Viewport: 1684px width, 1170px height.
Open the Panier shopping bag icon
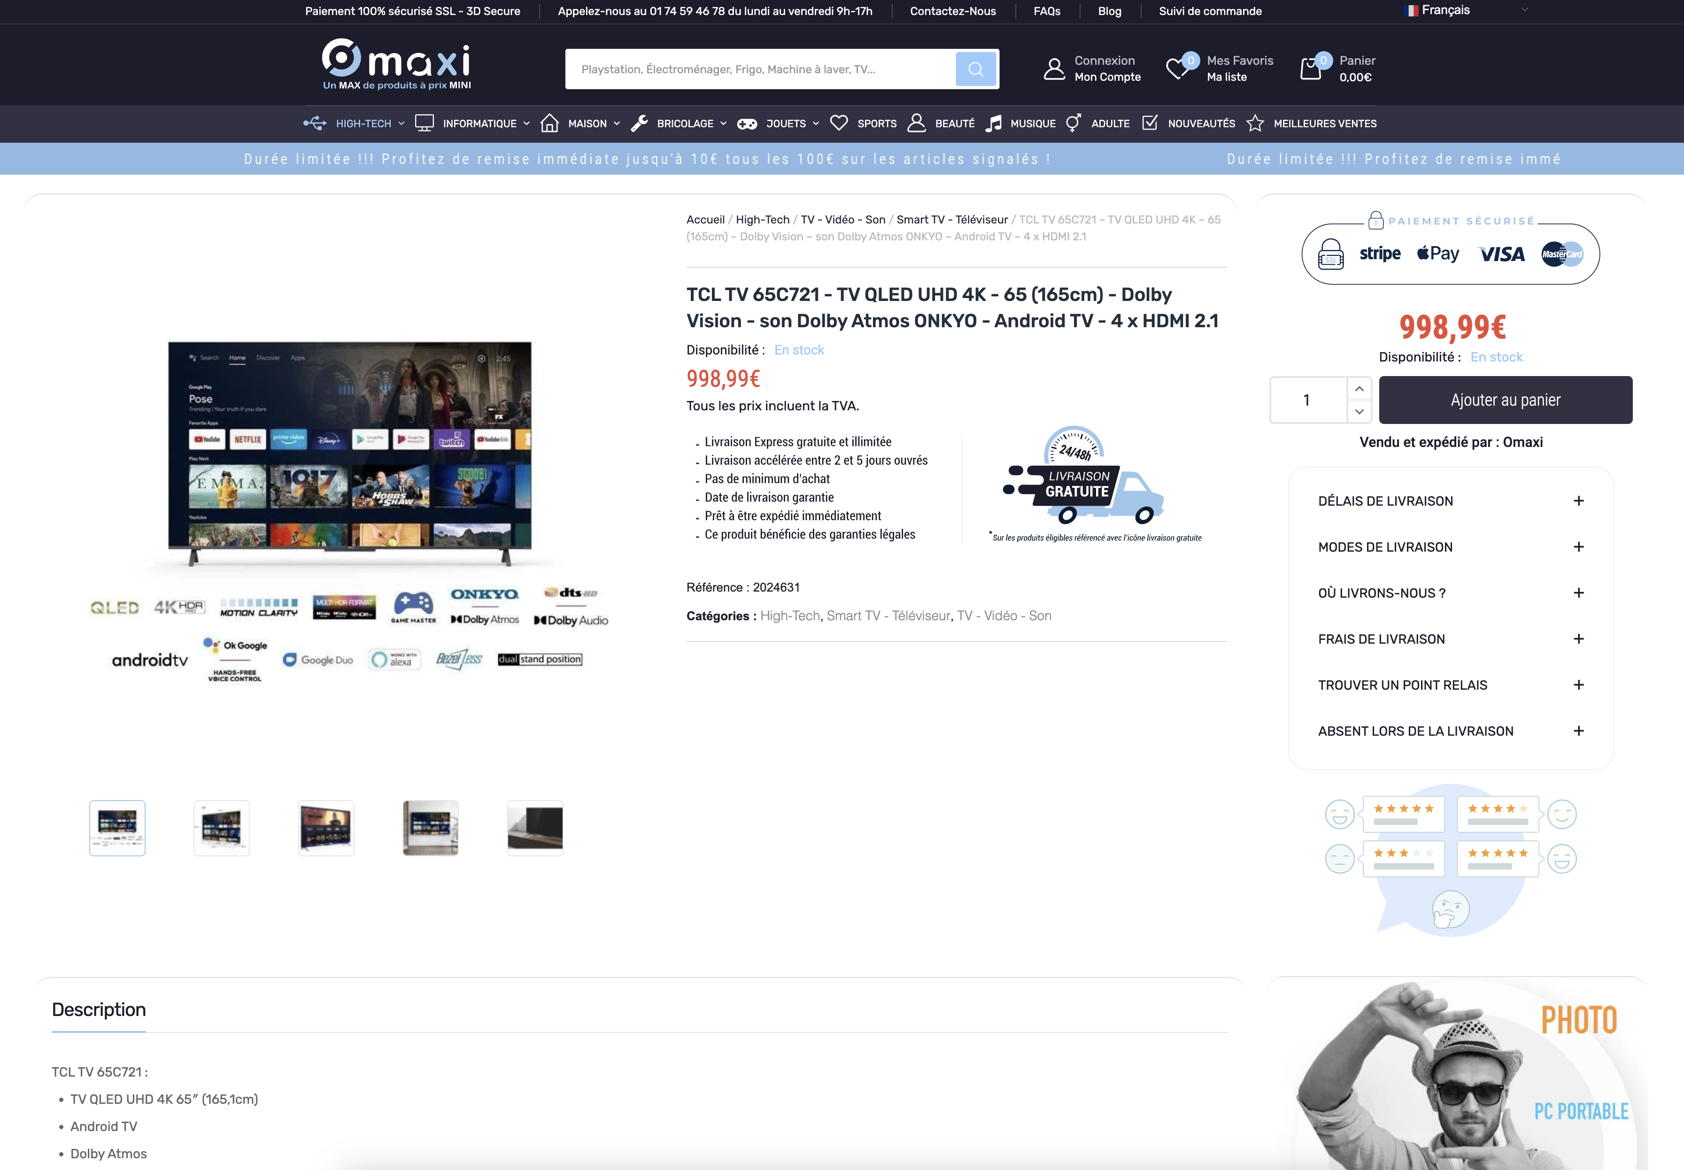(1310, 69)
